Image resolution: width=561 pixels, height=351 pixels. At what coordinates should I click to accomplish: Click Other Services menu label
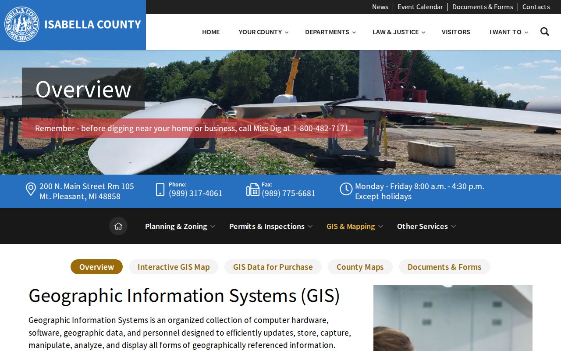[x=423, y=226]
